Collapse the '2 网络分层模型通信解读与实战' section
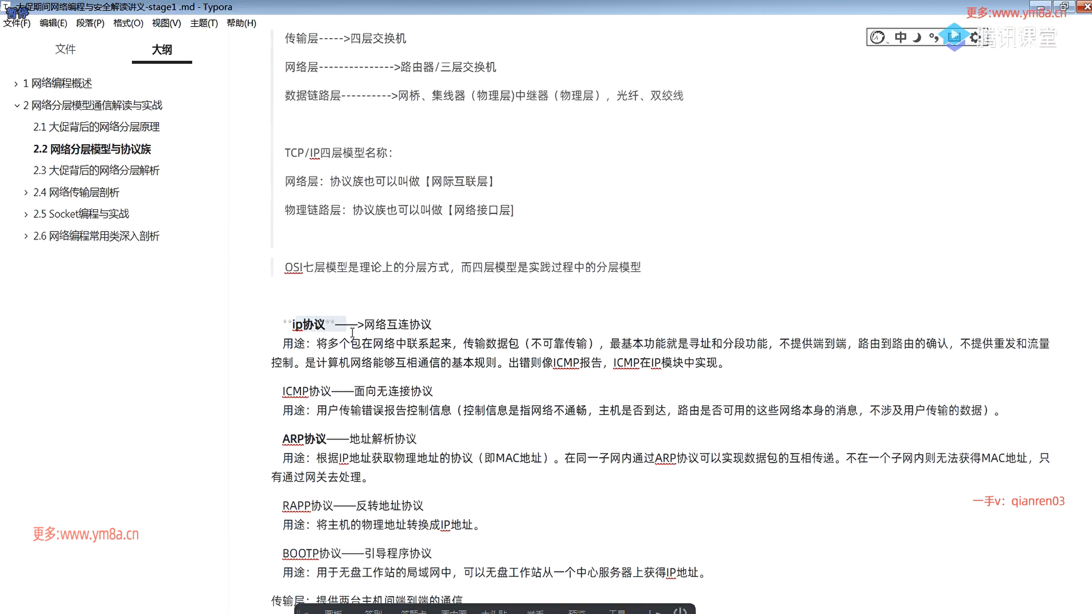Image resolution: width=1092 pixels, height=614 pixels. (x=16, y=105)
